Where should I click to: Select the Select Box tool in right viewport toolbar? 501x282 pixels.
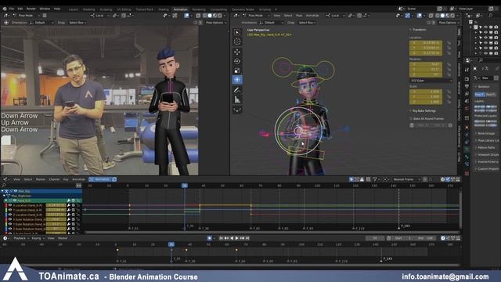coord(237,33)
